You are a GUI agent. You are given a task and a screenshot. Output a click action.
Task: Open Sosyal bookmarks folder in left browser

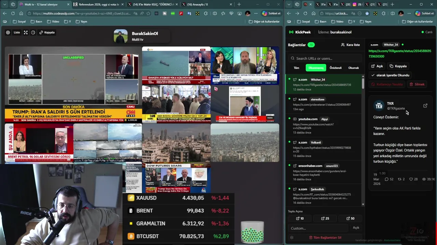click(19, 21)
